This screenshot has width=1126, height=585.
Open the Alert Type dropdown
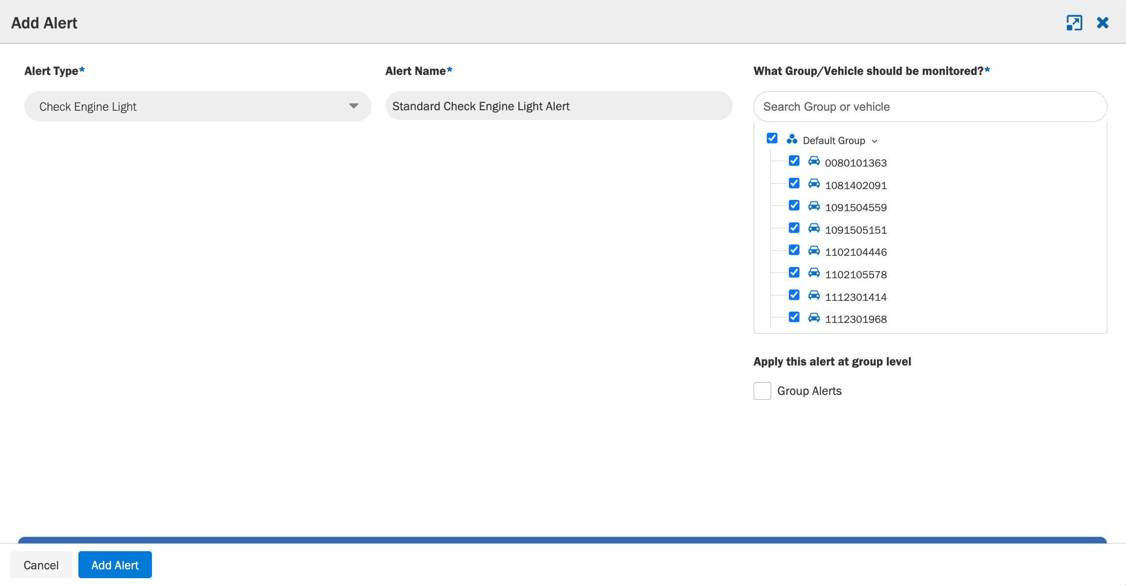point(198,106)
